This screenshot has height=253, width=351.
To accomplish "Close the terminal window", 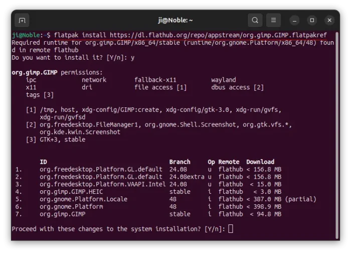I will point(329,20).
